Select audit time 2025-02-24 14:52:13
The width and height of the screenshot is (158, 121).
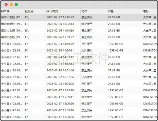pos(60,64)
